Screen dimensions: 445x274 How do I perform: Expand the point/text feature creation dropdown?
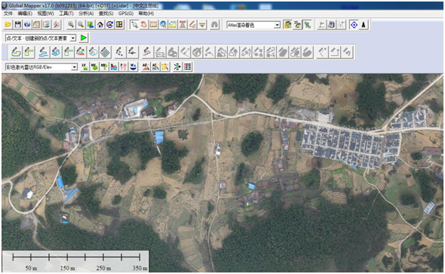41,38
